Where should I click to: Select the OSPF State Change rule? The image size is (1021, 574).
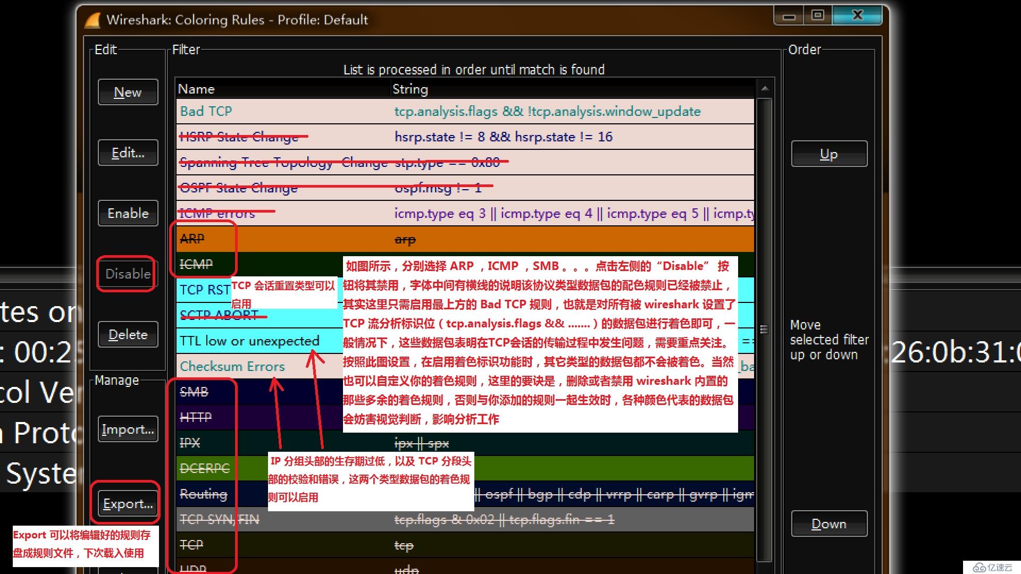click(x=465, y=188)
